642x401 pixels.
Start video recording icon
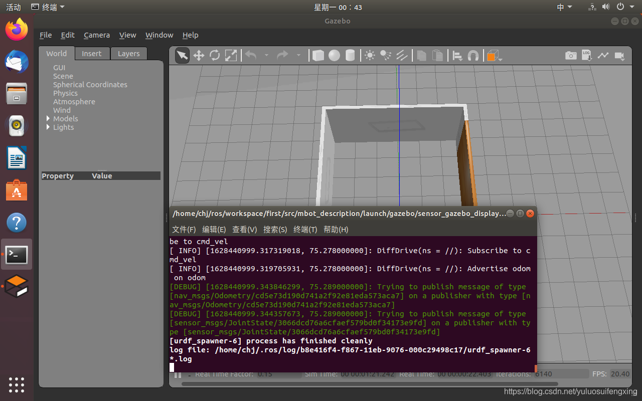coord(619,56)
